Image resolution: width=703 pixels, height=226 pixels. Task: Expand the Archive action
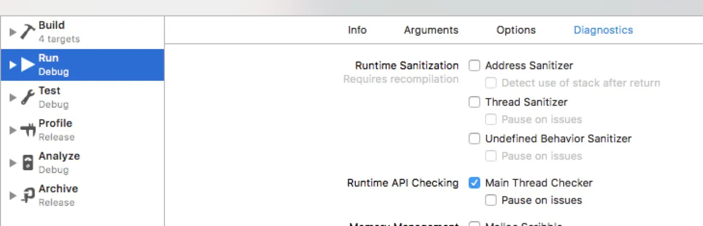pyautogui.click(x=13, y=195)
